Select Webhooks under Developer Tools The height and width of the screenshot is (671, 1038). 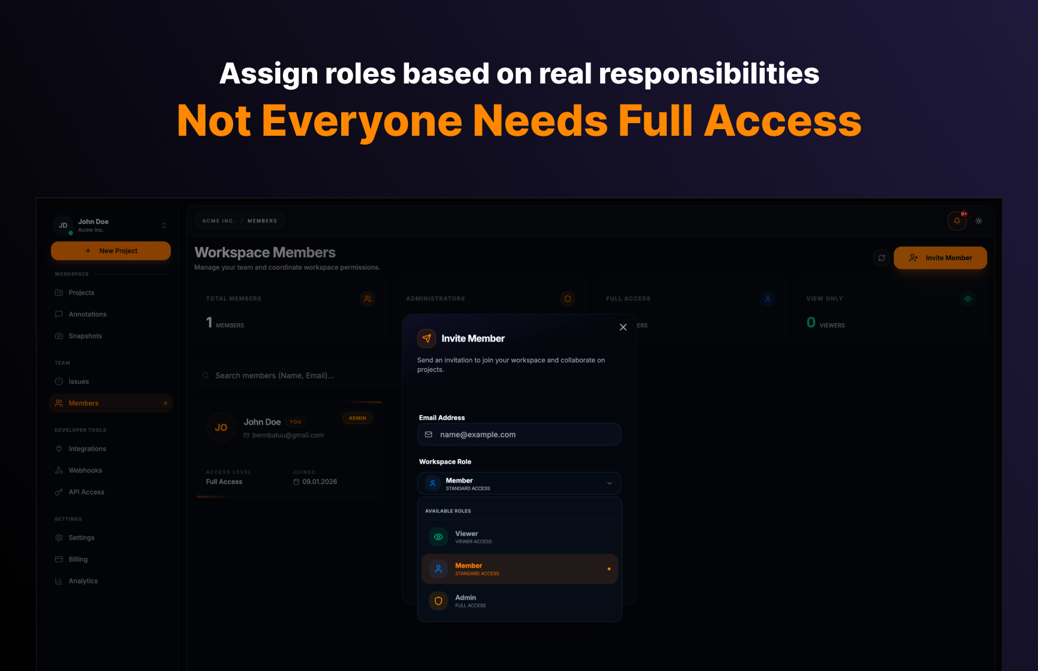(86, 470)
